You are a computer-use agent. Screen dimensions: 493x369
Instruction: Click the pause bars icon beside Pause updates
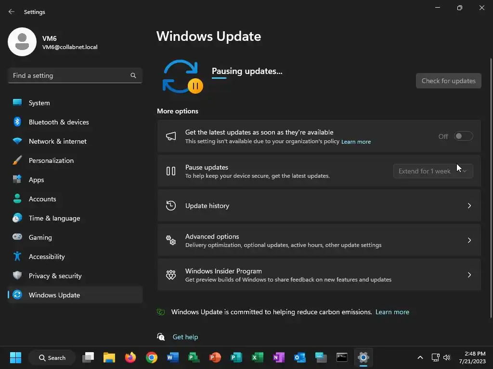(x=171, y=171)
